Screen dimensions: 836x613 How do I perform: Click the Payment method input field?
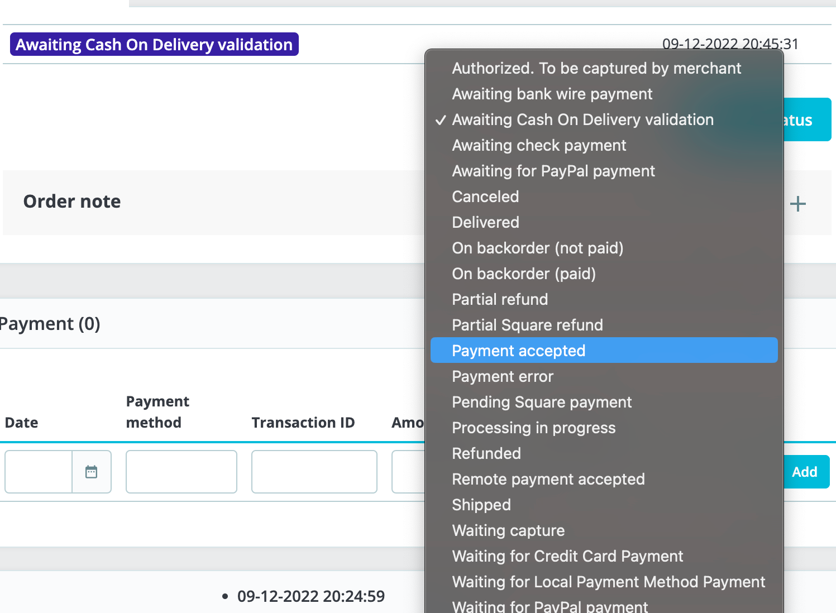coord(181,472)
